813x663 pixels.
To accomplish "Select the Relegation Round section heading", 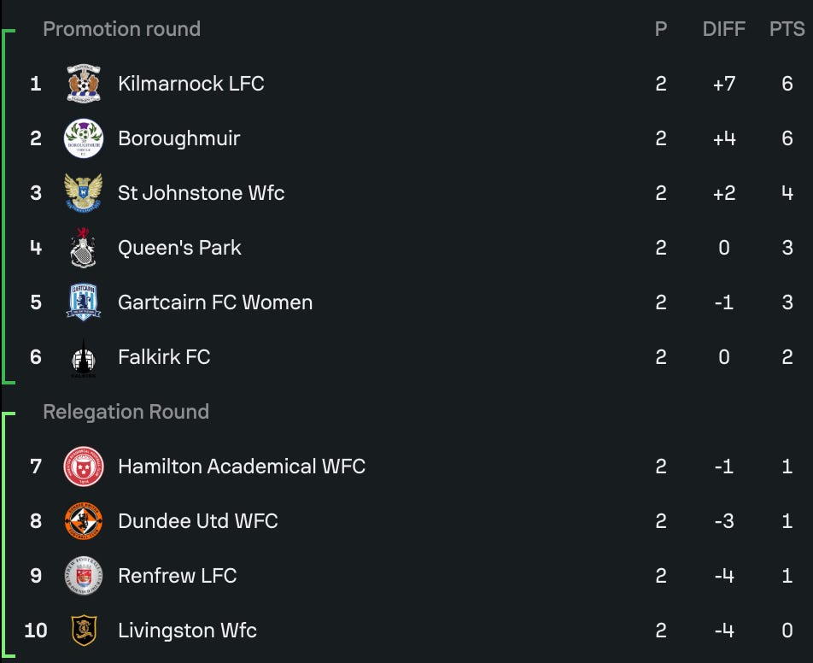I will tap(126, 412).
